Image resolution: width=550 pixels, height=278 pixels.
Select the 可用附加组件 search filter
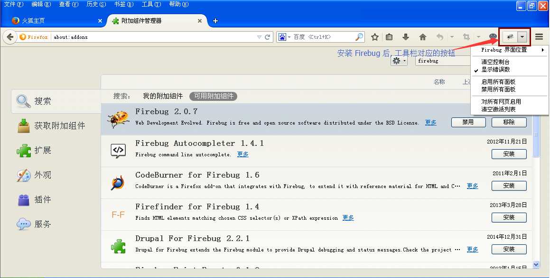coord(213,96)
